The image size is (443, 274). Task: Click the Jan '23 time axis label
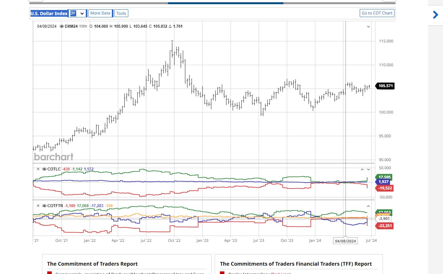203,240
